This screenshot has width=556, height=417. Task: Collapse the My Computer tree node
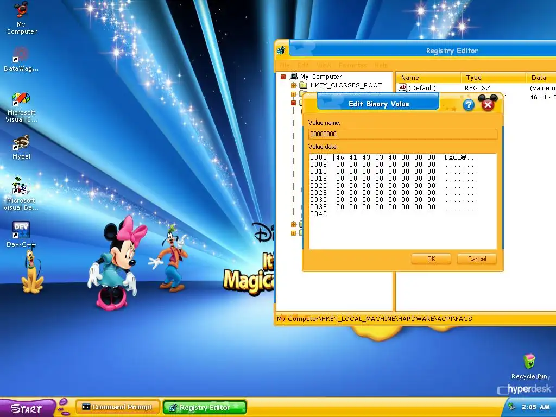point(283,77)
